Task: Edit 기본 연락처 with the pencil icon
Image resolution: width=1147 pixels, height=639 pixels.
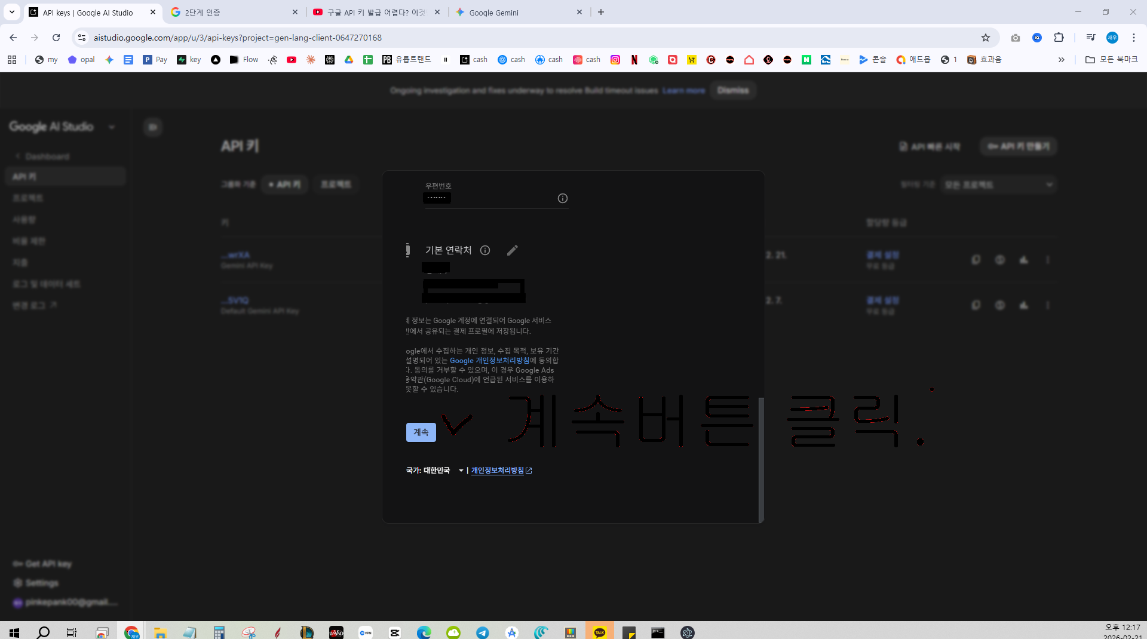Action: 512,250
